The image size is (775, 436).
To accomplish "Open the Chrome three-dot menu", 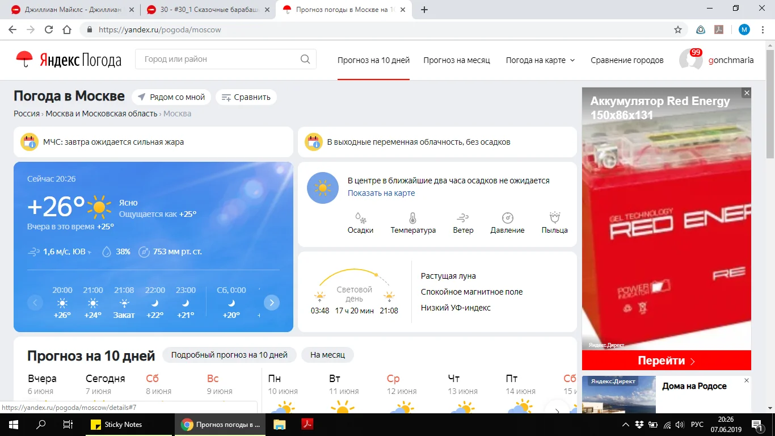I will pos(763,30).
